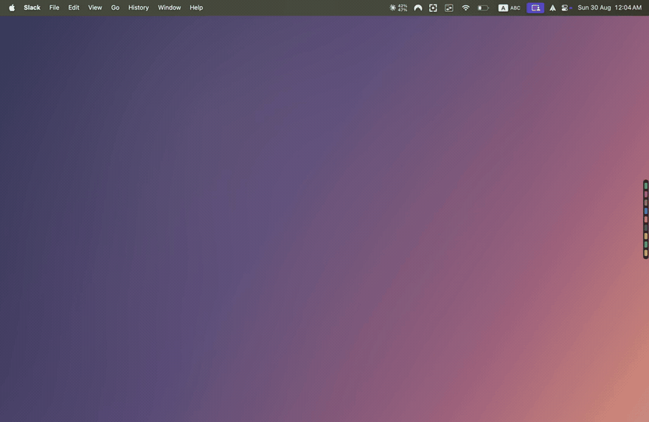The image size is (649, 422).
Task: Click the Sun 30 Aug date
Action: 594,7
